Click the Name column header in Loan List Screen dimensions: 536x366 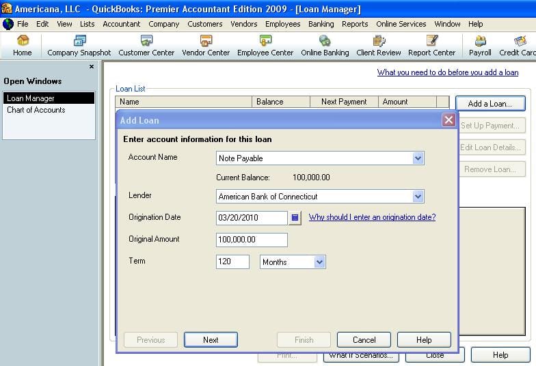[x=183, y=102]
